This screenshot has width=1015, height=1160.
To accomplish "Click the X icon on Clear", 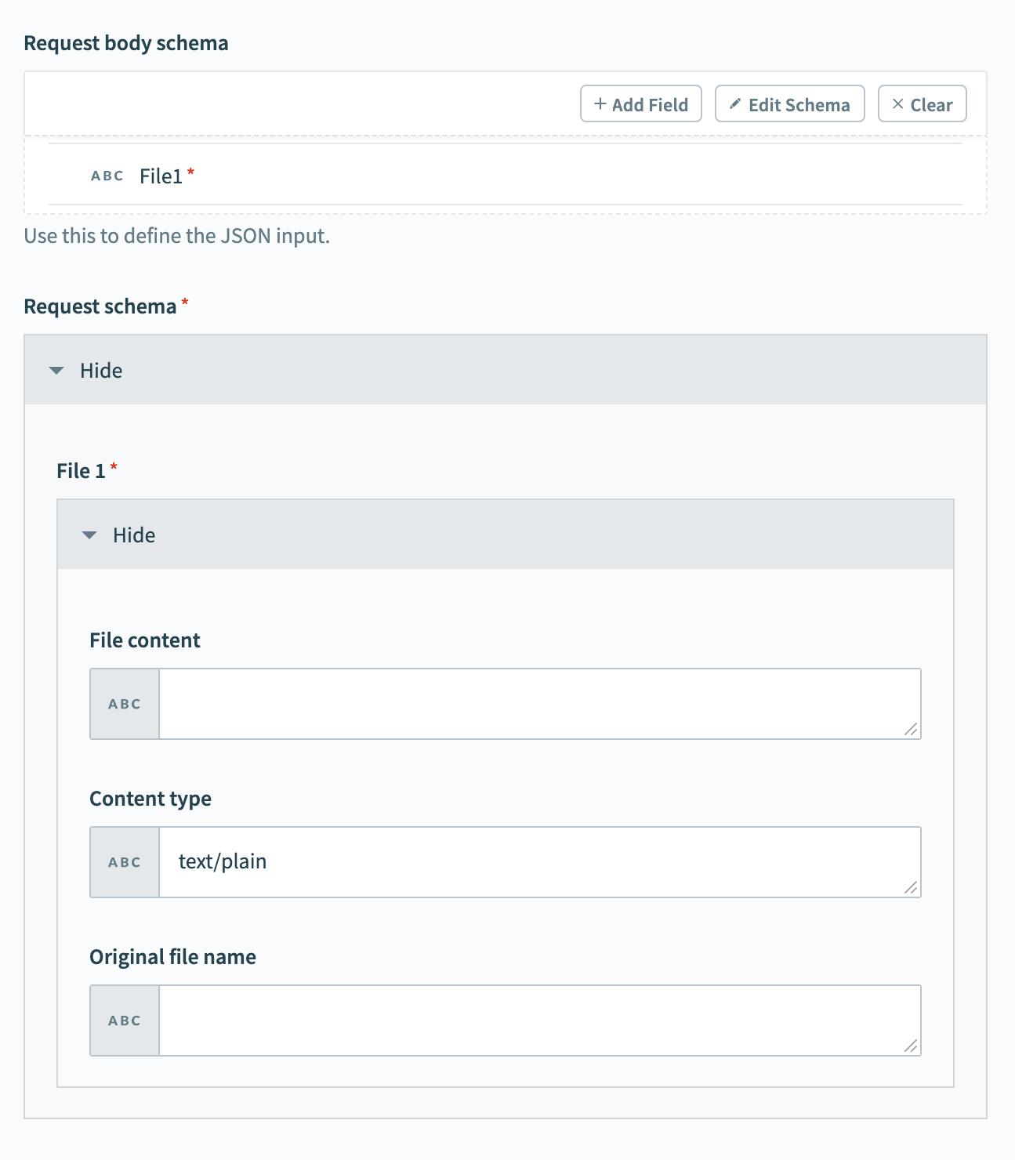I will (898, 104).
